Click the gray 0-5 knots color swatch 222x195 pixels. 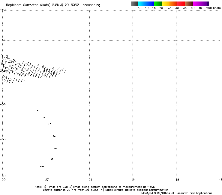point(134,4)
